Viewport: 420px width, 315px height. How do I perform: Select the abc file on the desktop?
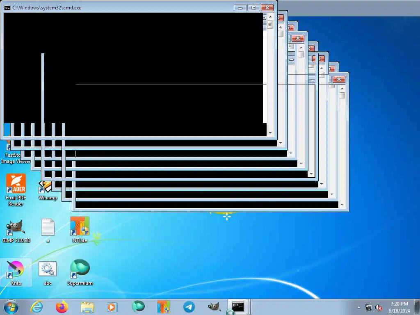48,273
